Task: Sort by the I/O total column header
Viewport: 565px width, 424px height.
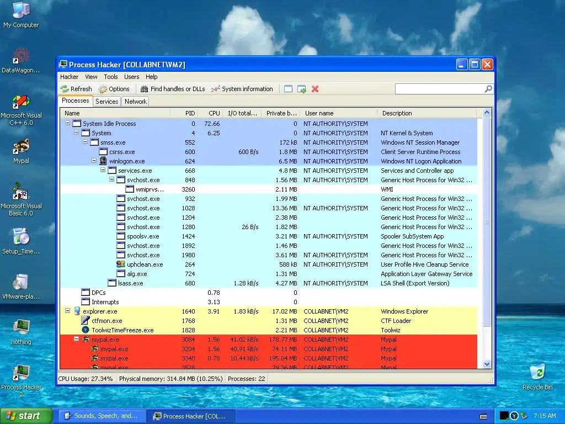Action: [242, 113]
